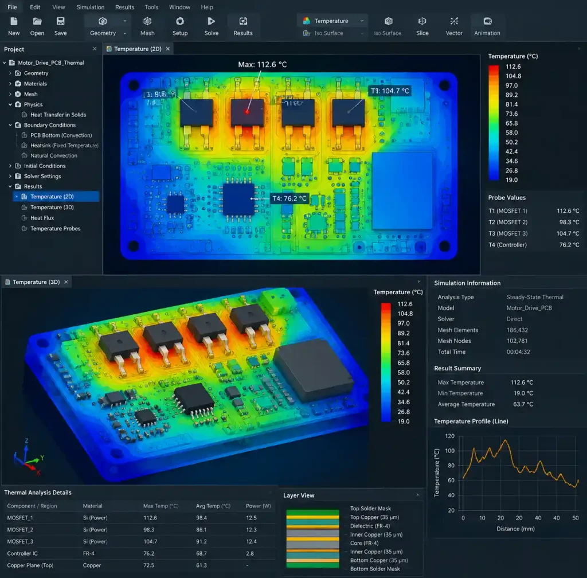Click the 3D view temperature color legend bar
587x578 pixels.
pyautogui.click(x=386, y=362)
